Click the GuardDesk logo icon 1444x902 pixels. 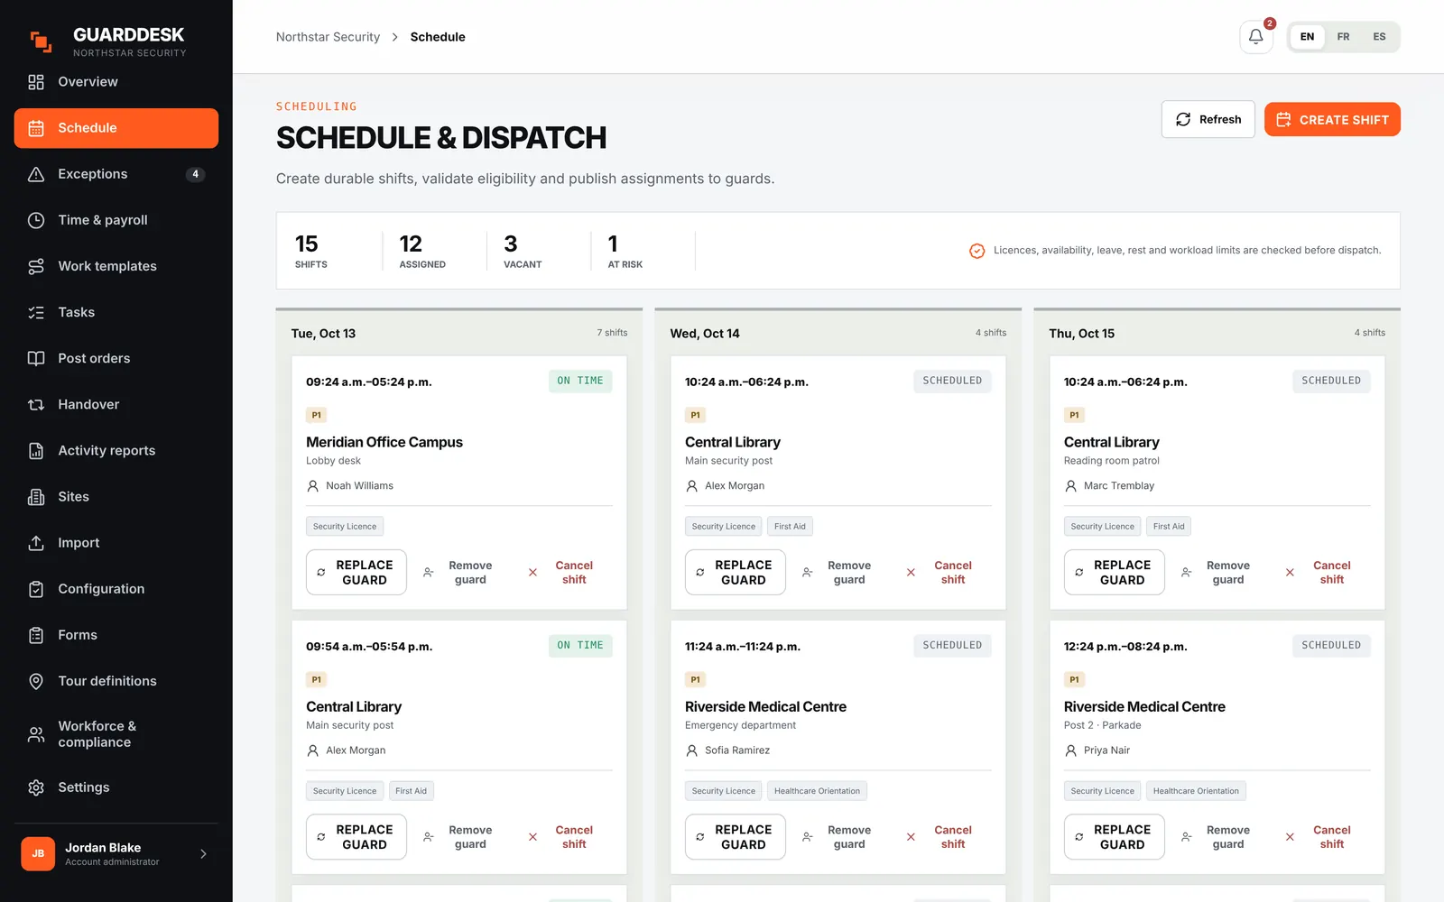coord(41,41)
